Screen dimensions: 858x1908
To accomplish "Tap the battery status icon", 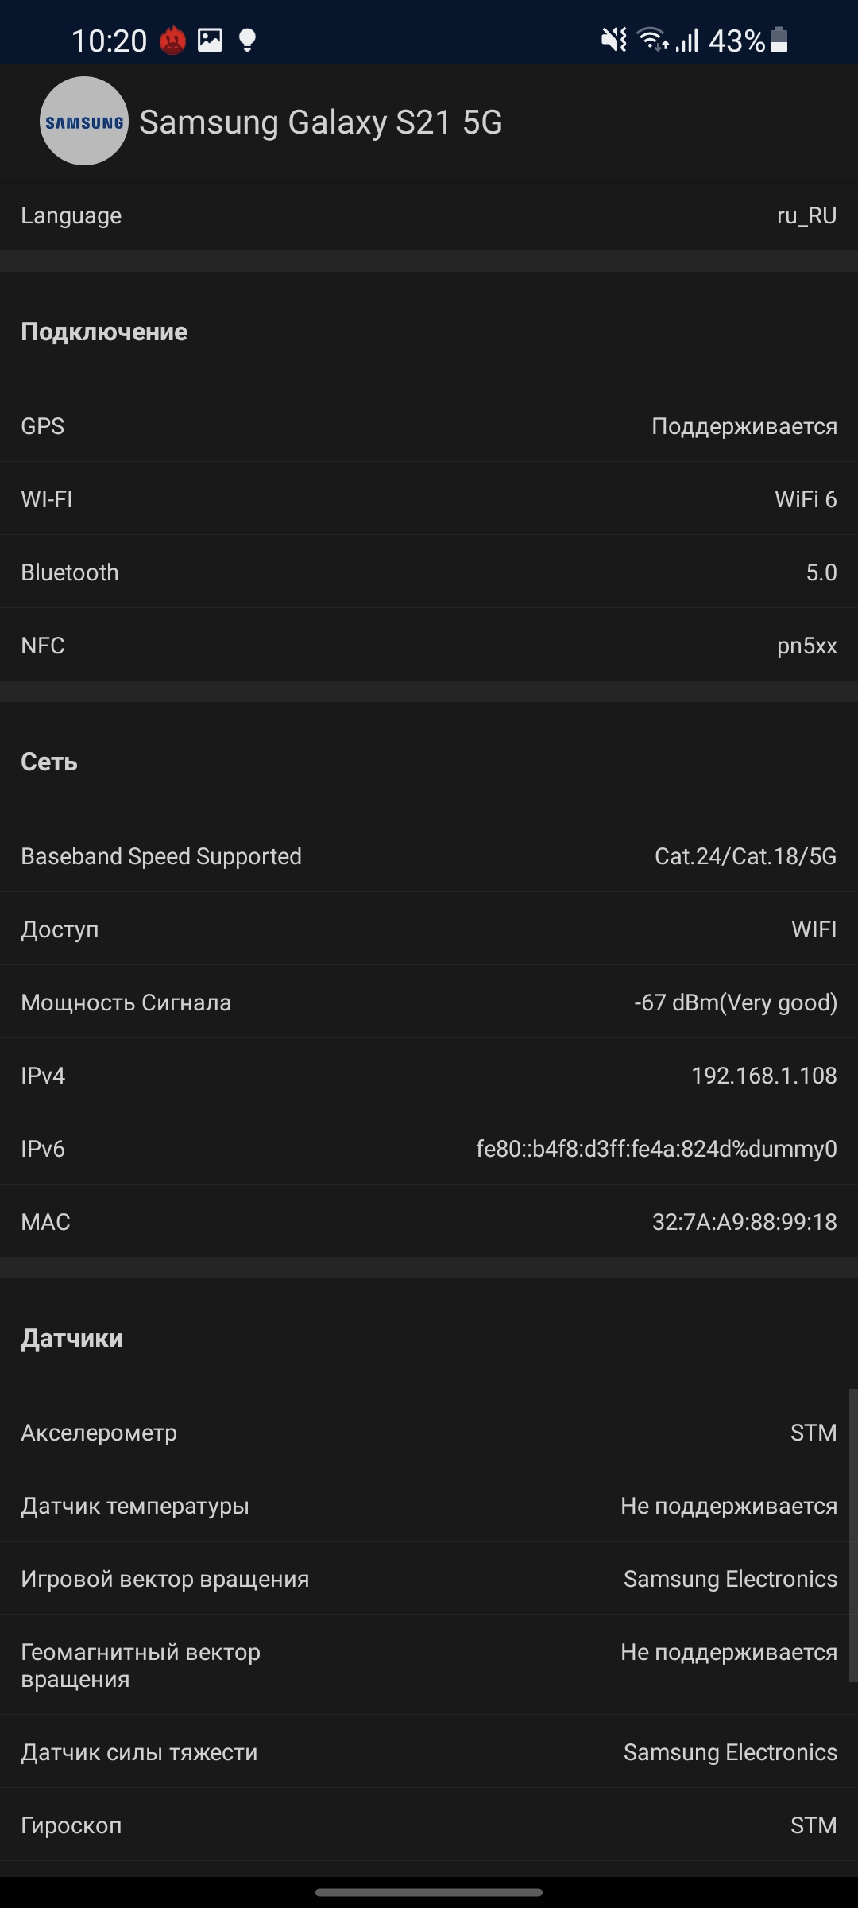I will [x=779, y=40].
